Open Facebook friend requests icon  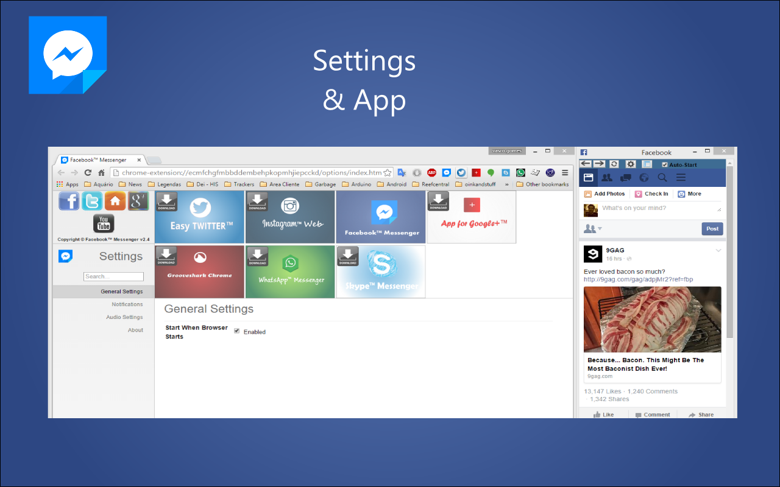(607, 178)
